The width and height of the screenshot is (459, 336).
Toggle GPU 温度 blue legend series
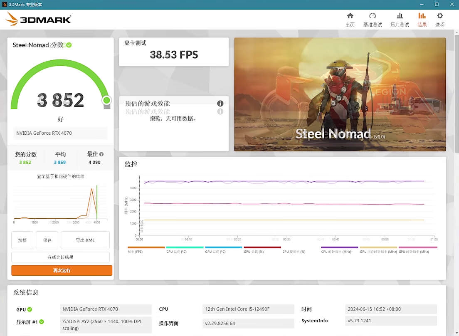223,250
